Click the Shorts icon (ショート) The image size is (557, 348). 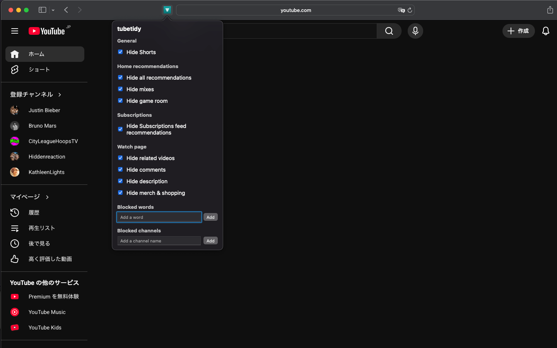pyautogui.click(x=15, y=70)
